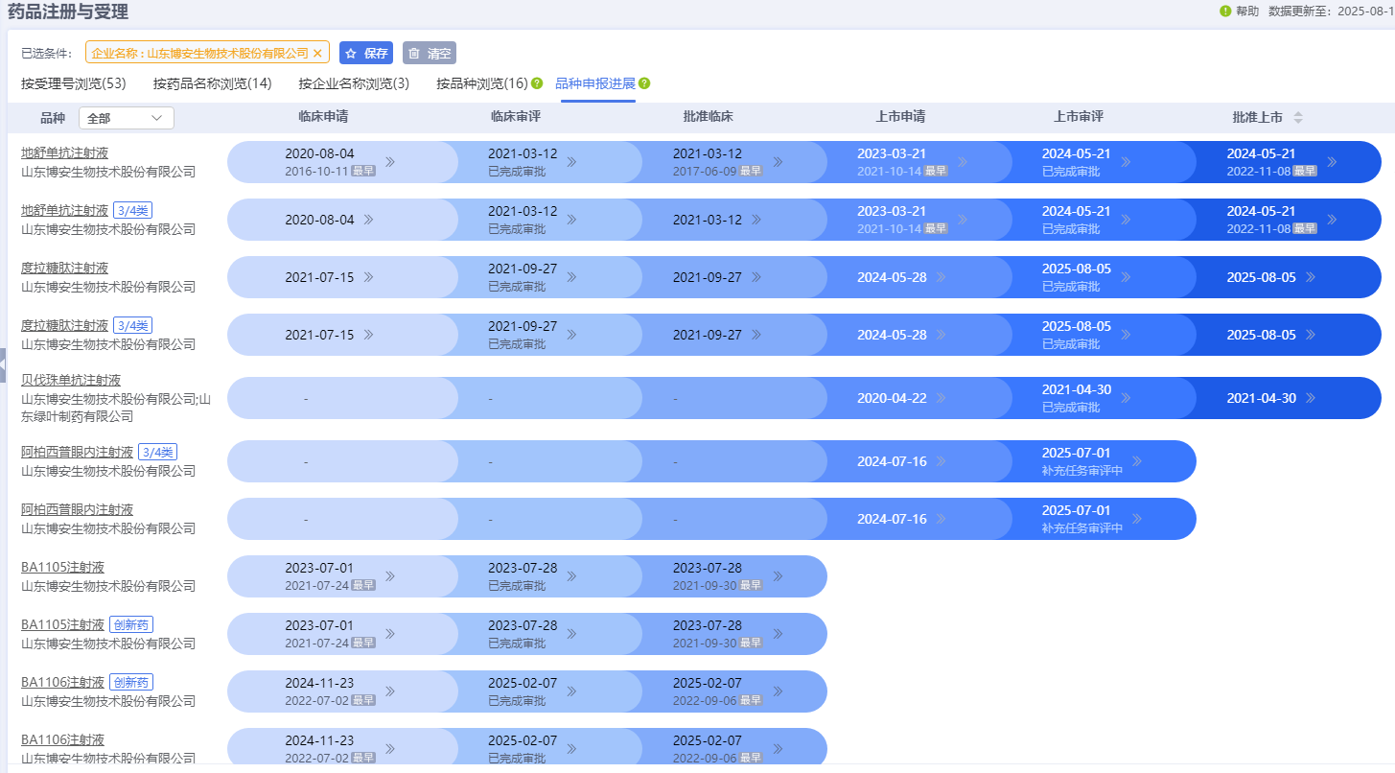Click 临床审评 chevron in 度拉糖肽 3/4类 row
The image size is (1395, 773).
click(571, 335)
